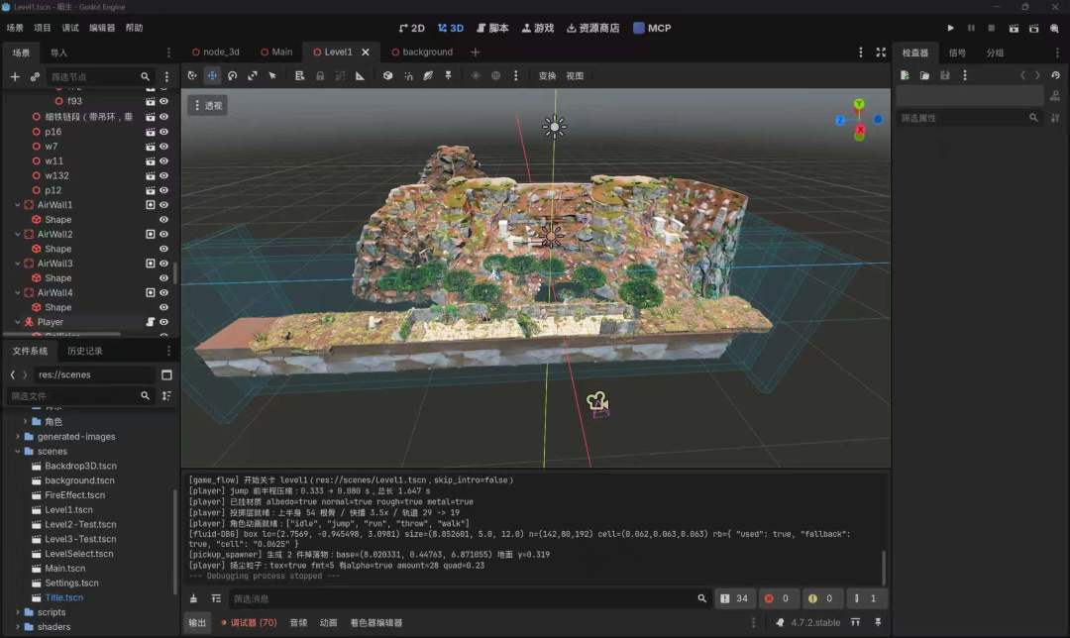Switch to the 脚本 workspace
The width and height of the screenshot is (1070, 638).
coord(492,28)
